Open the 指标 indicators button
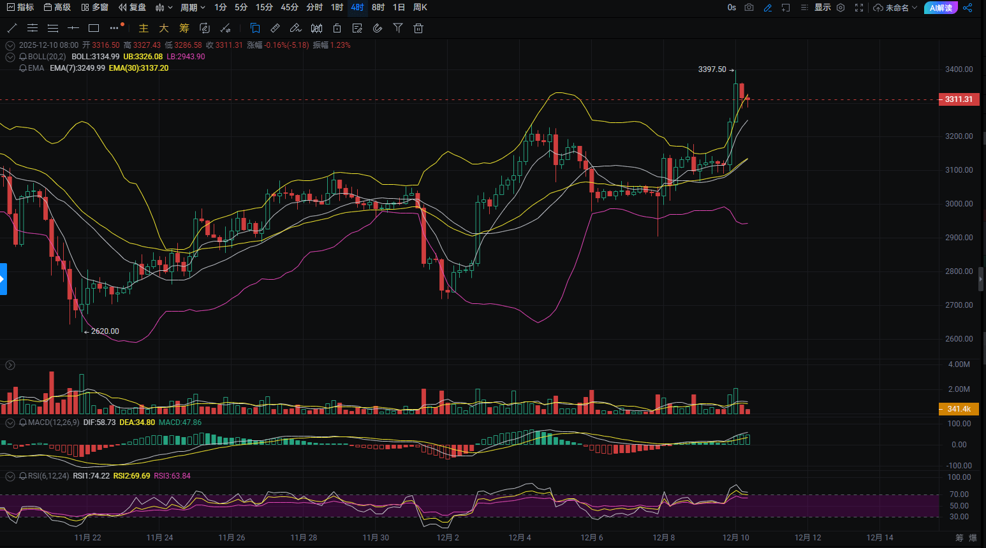986x548 pixels. pos(20,8)
